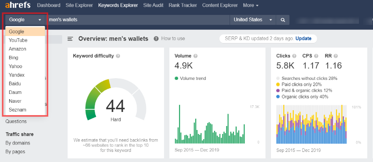Select Google in the engine list
Image resolution: width=373 pixels, height=162 pixels.
25,32
